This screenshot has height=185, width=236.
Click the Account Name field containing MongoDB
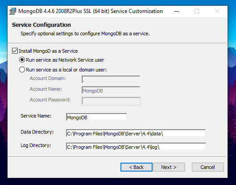[111, 90]
